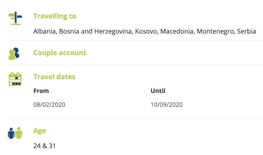Image resolution: width=263 pixels, height=155 pixels.
Task: Click Bosnia and Herzegovina in the destinations
Action: point(96,31)
